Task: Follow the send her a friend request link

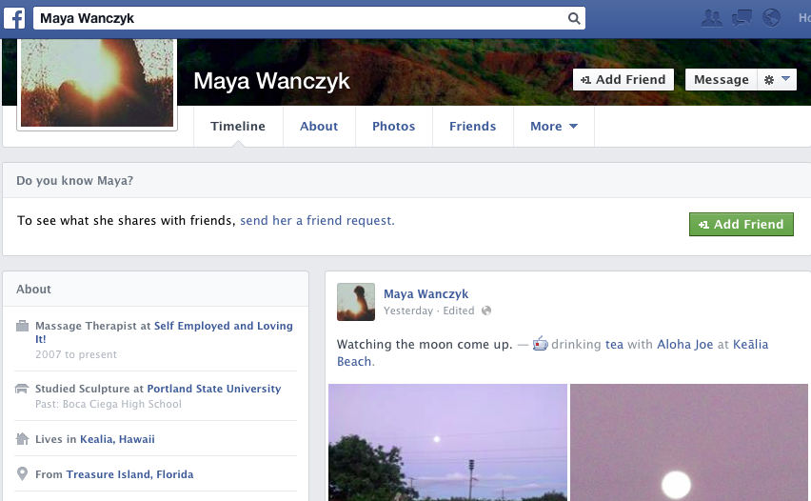Action: pos(317,220)
